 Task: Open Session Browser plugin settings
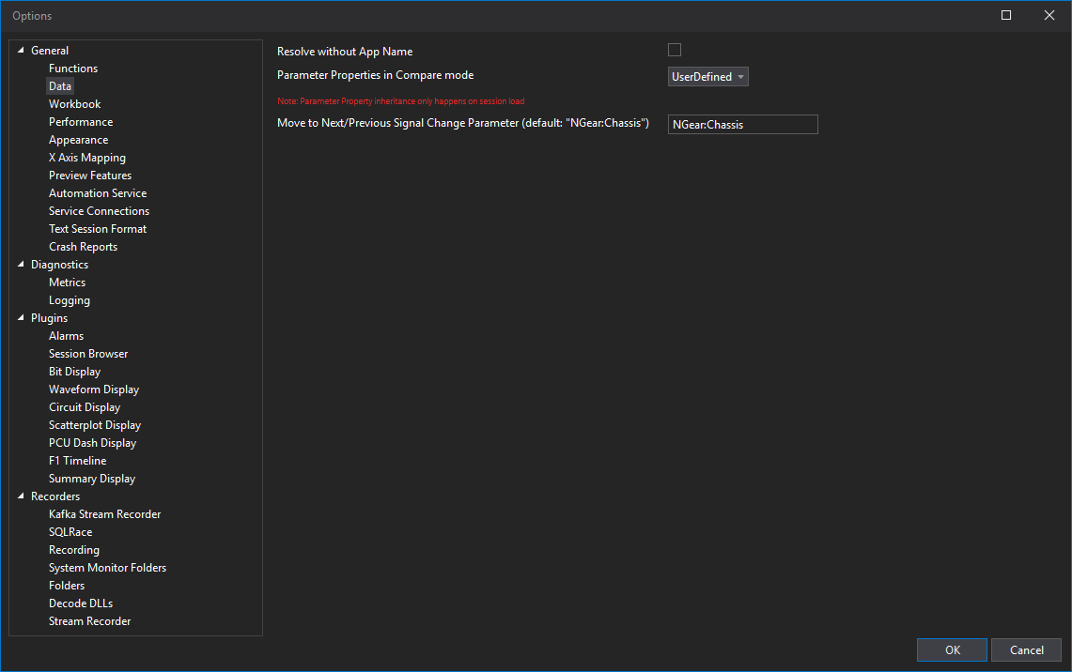click(x=88, y=354)
